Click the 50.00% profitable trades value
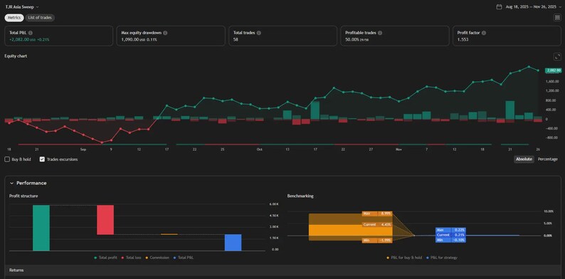This screenshot has width=565, height=279. click(357, 40)
